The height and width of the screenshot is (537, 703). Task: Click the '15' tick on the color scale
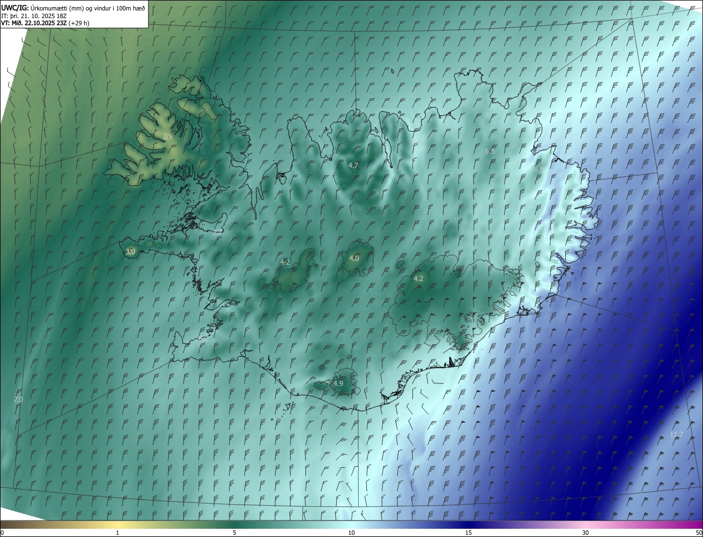click(468, 533)
